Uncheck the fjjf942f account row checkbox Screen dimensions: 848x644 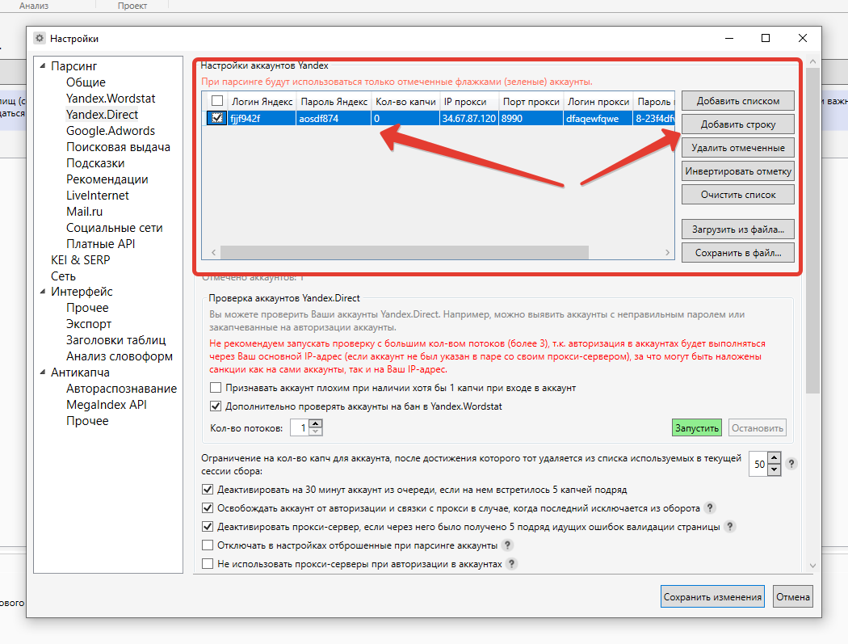(217, 118)
